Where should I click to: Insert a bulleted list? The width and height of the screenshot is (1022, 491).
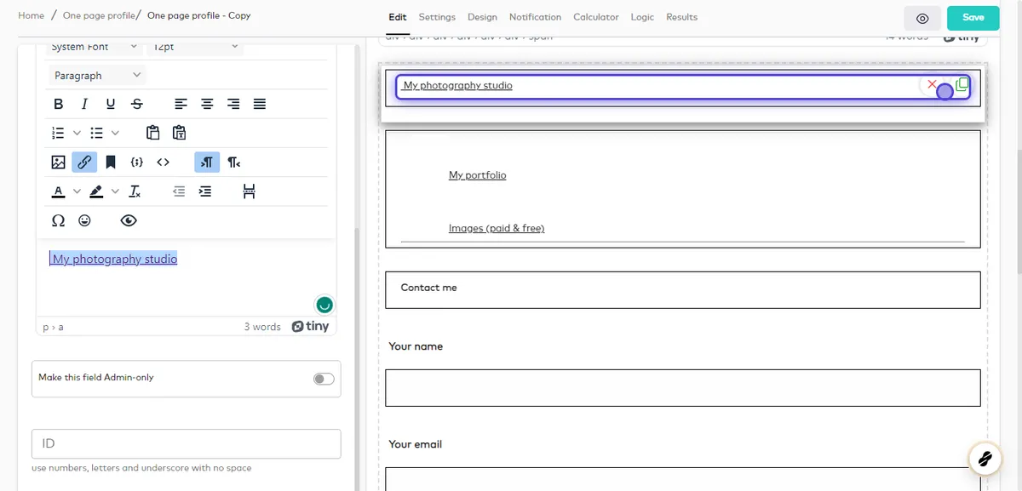[x=97, y=133]
